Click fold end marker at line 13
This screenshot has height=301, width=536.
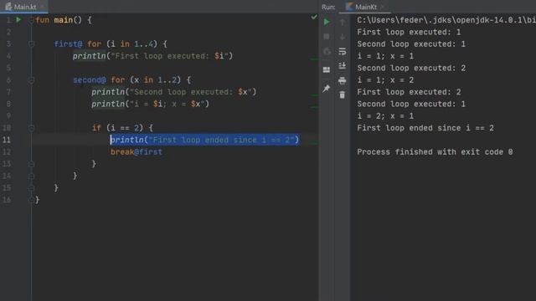(x=31, y=164)
